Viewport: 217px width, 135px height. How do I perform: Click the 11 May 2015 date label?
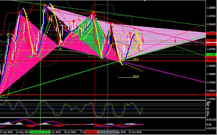tap(23, 132)
